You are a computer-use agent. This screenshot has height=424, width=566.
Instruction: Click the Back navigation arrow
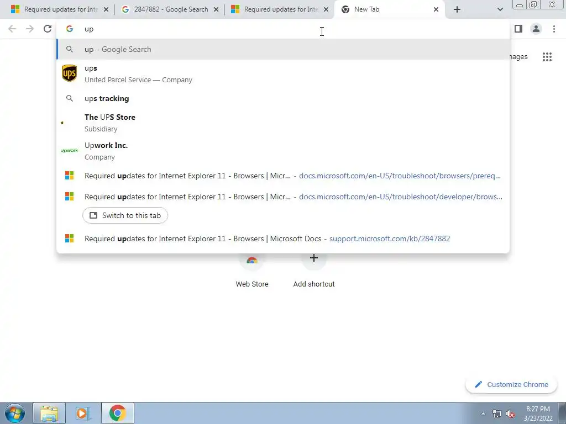[x=12, y=29]
